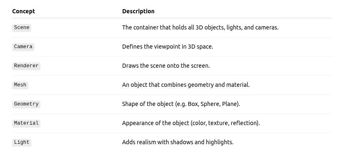Select the Renderer code tag

click(26, 66)
